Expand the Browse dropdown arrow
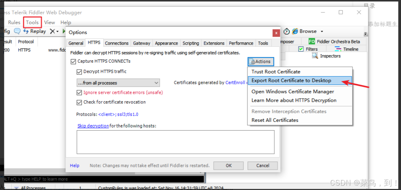Image resolution: width=401 pixels, height=190 pixels. 322,32
